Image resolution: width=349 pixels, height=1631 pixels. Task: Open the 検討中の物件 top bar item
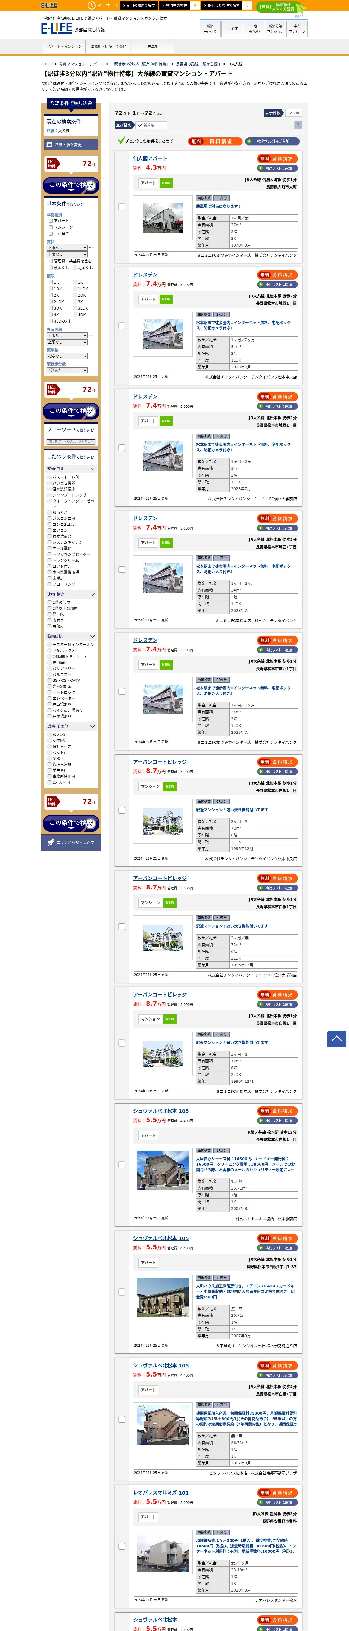tap(175, 5)
